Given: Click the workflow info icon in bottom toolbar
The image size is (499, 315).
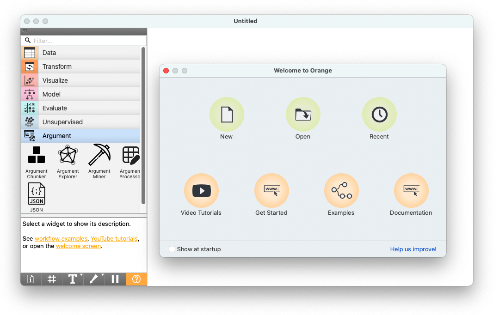Looking at the screenshot, I should [x=31, y=279].
